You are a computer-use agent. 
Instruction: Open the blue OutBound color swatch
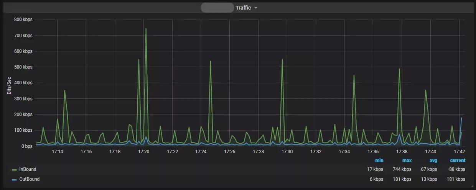(15, 180)
